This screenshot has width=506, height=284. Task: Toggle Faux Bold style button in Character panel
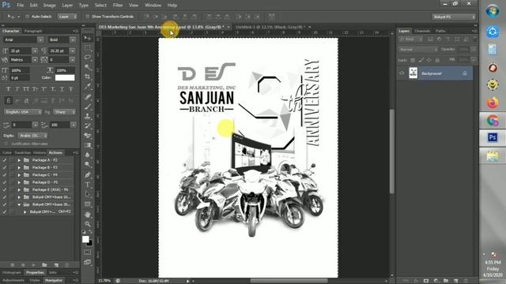(x=9, y=89)
